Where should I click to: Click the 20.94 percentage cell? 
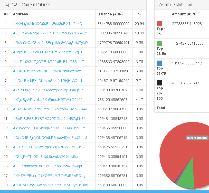pos(139,24)
